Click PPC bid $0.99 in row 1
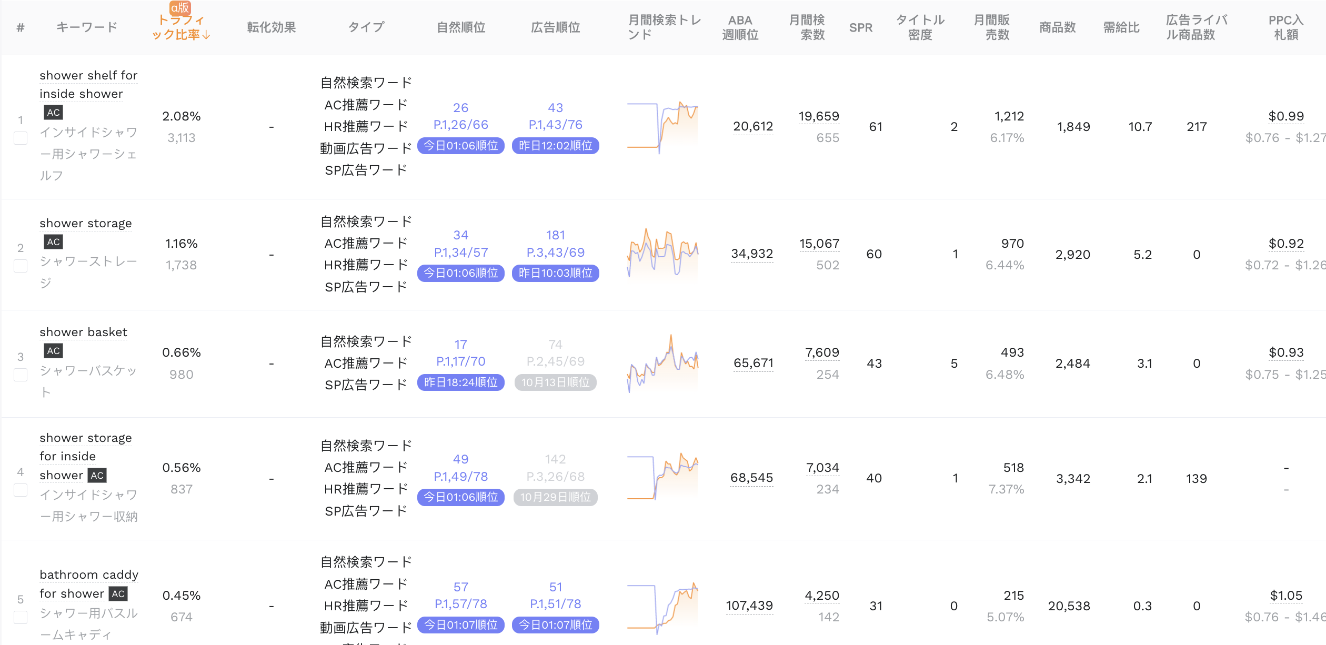 [1286, 116]
